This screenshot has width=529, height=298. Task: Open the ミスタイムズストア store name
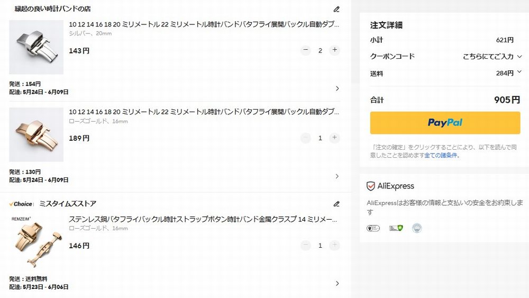[67, 204]
